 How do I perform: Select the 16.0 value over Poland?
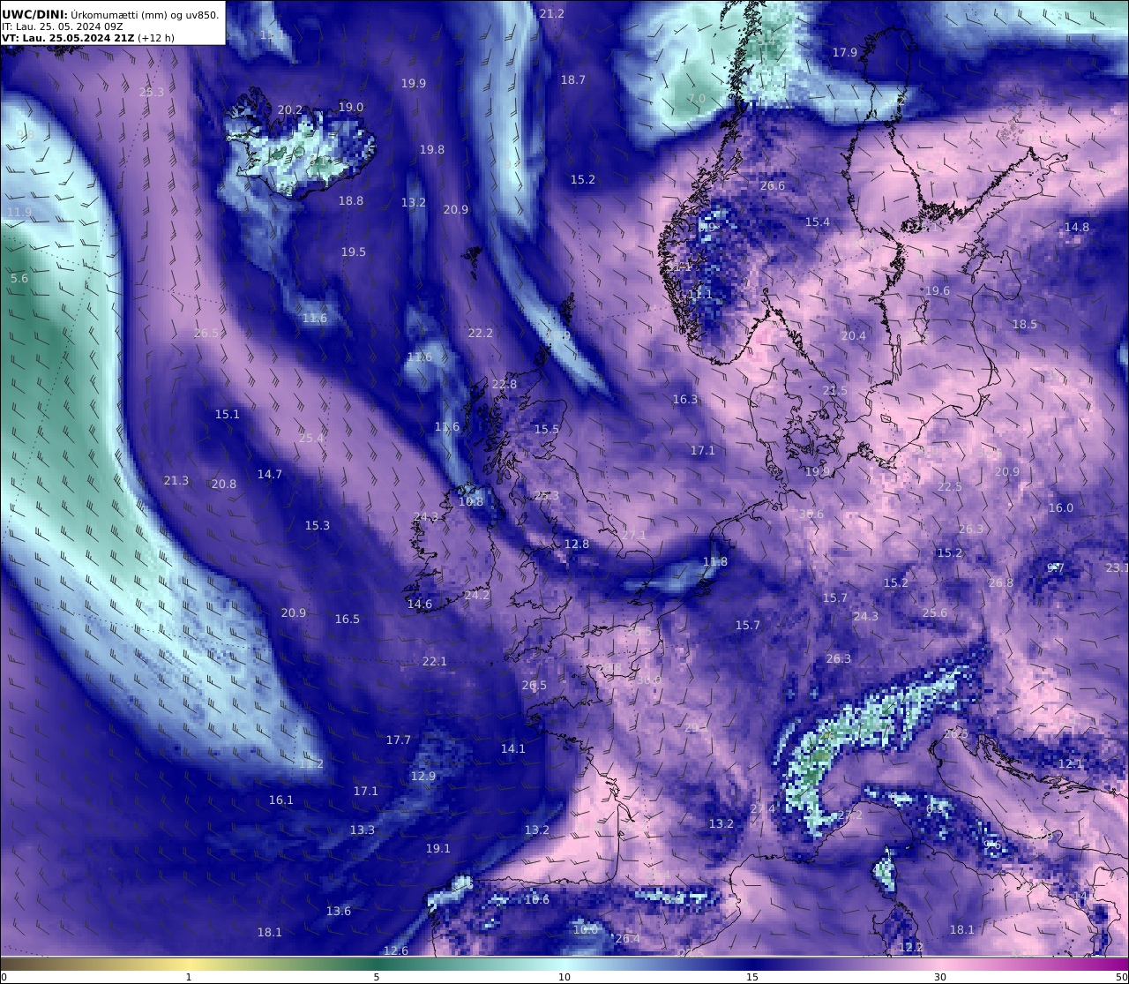tap(1061, 507)
